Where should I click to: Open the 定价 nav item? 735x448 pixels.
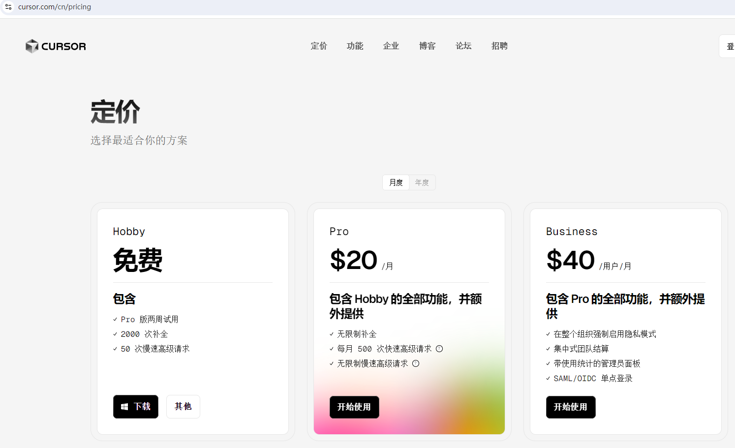click(x=319, y=46)
